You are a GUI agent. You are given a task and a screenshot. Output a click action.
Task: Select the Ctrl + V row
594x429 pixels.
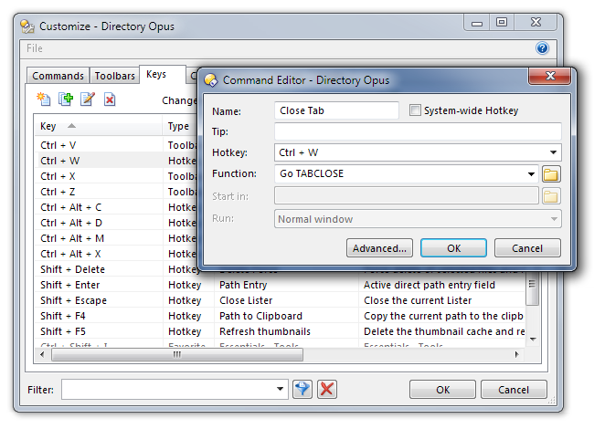(118, 145)
